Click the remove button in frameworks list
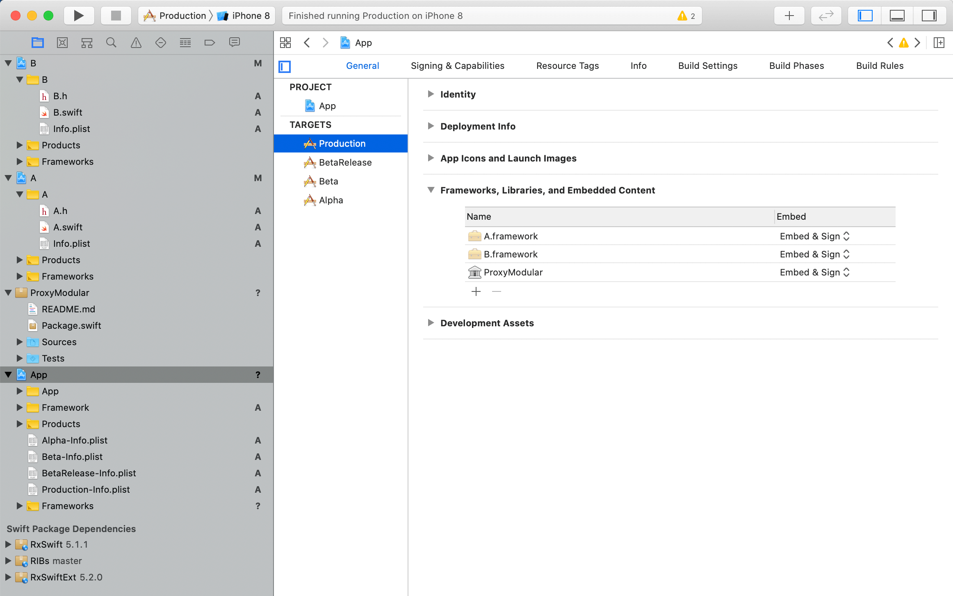953x596 pixels. [497, 291]
